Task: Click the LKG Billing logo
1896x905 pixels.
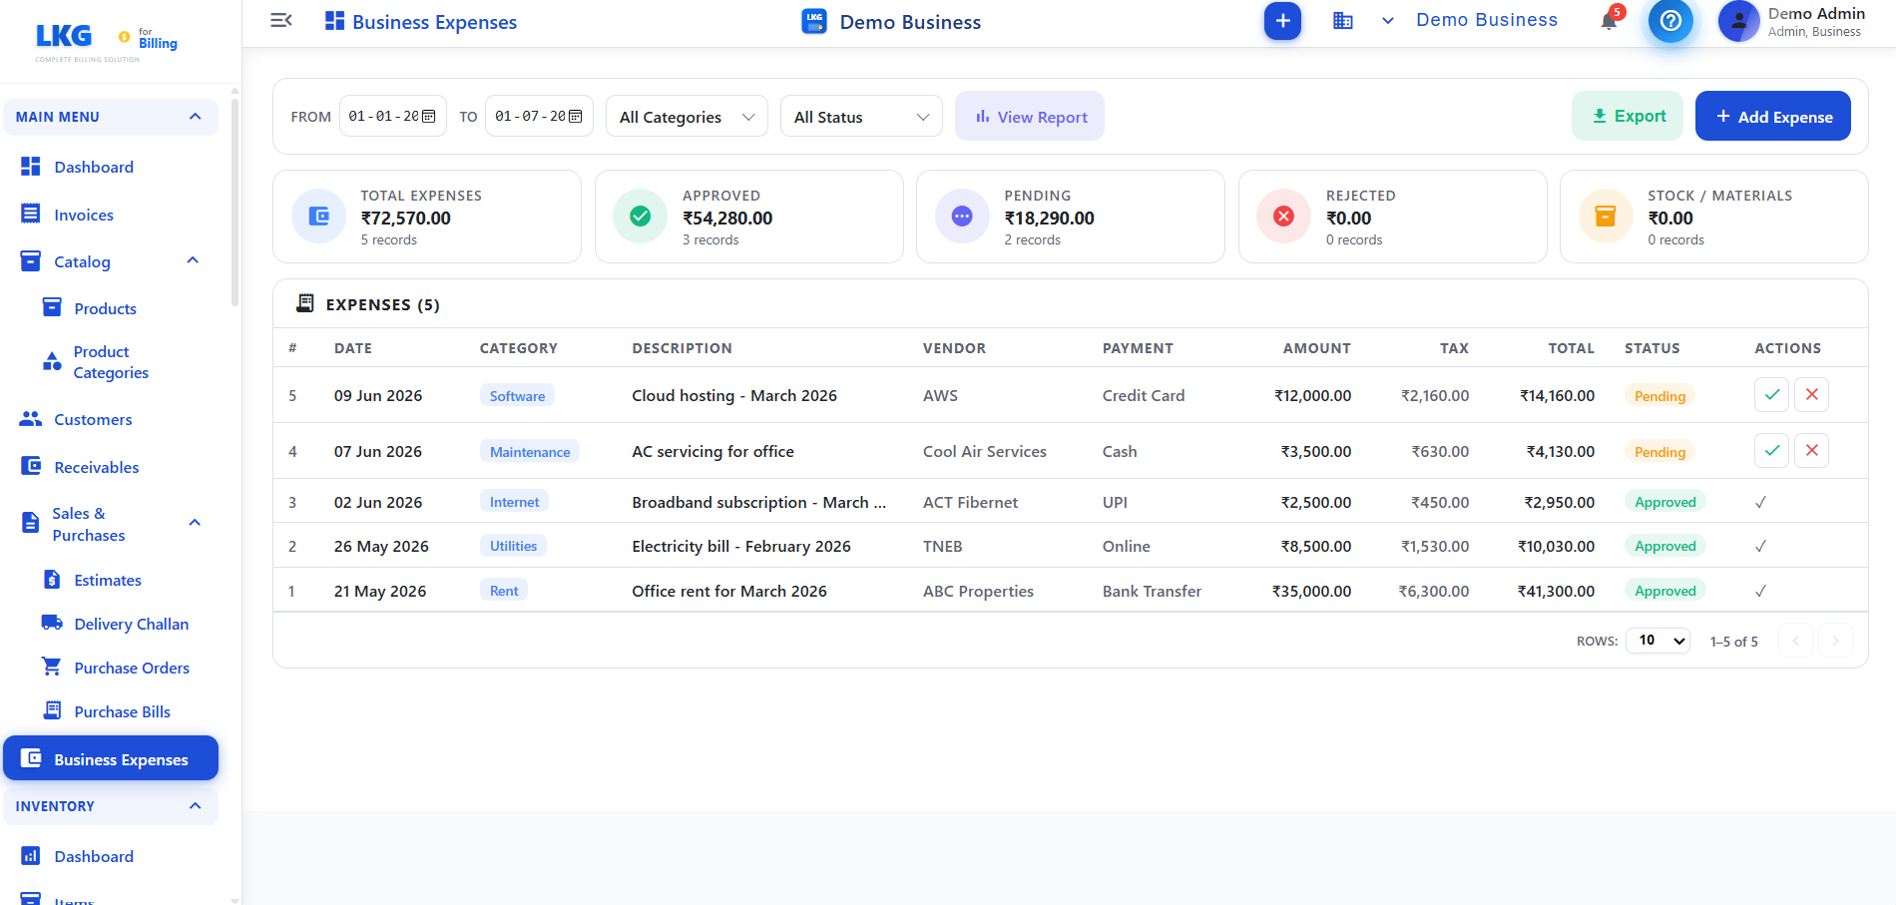Action: pyautogui.click(x=106, y=41)
